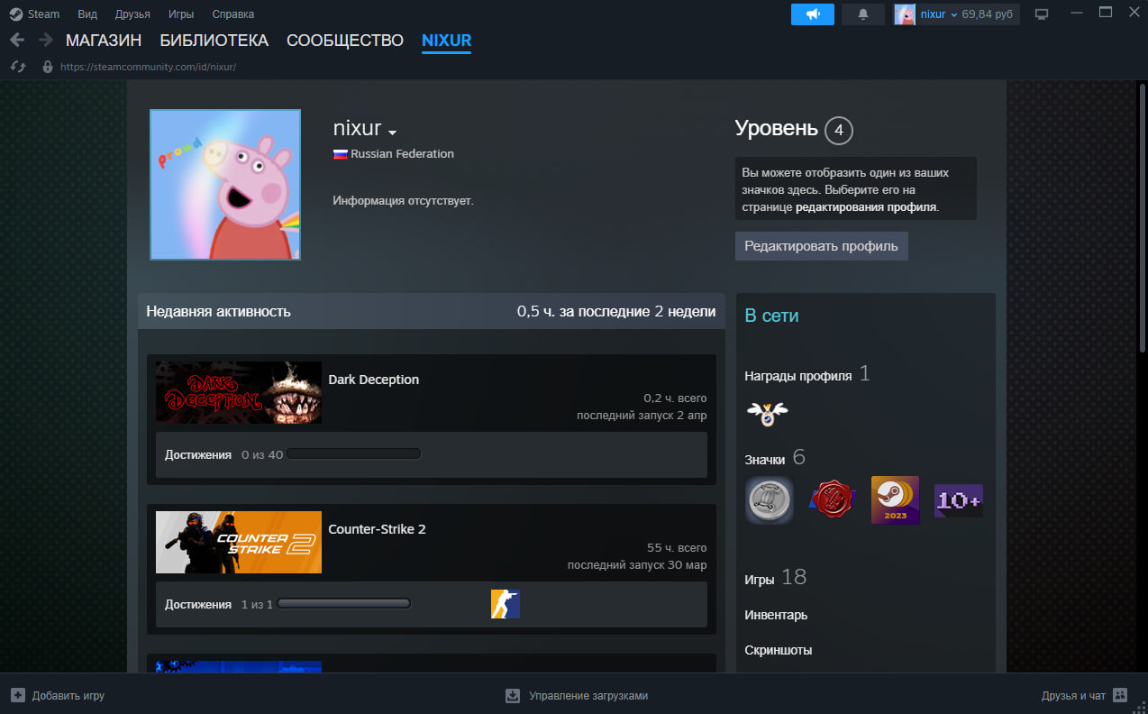Image resolution: width=1148 pixels, height=714 pixels.
Task: Open the Игры 18 link
Action: coord(776,578)
